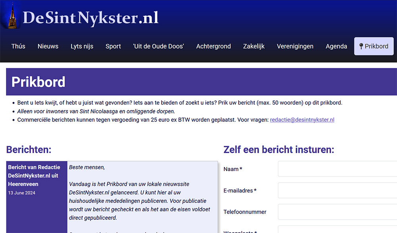Click the Telefoonnummer field label
397x233 pixels.
coord(245,212)
